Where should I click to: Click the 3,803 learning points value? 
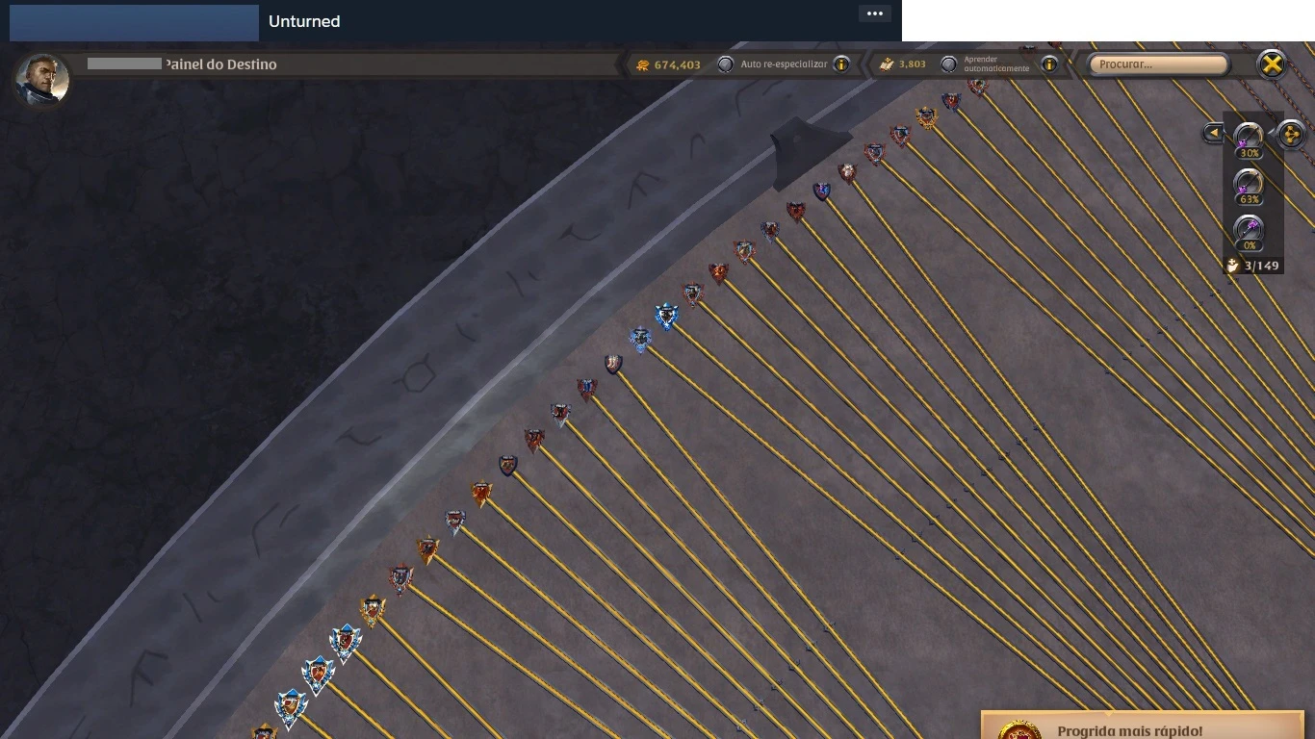pos(913,64)
